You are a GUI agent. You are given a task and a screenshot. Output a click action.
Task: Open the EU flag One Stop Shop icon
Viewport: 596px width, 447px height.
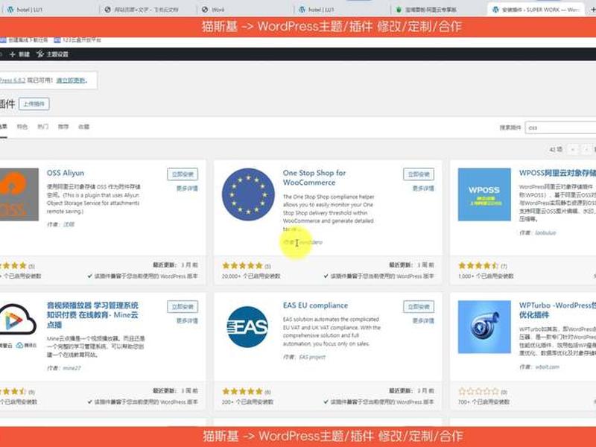[x=248, y=194]
